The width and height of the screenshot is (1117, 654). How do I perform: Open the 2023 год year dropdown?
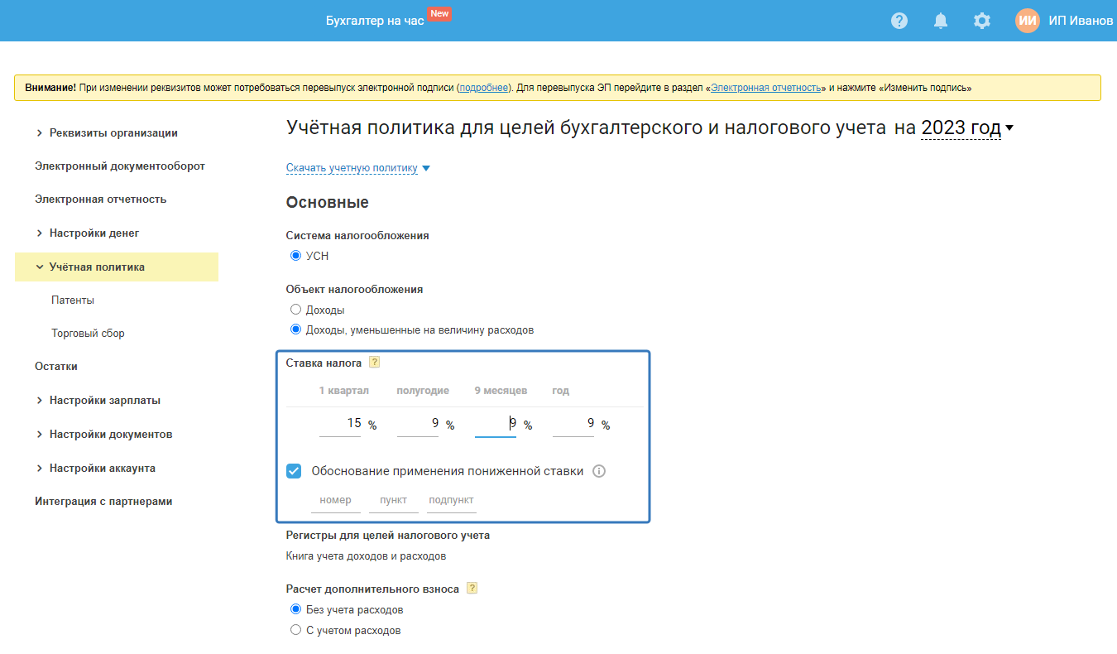966,128
